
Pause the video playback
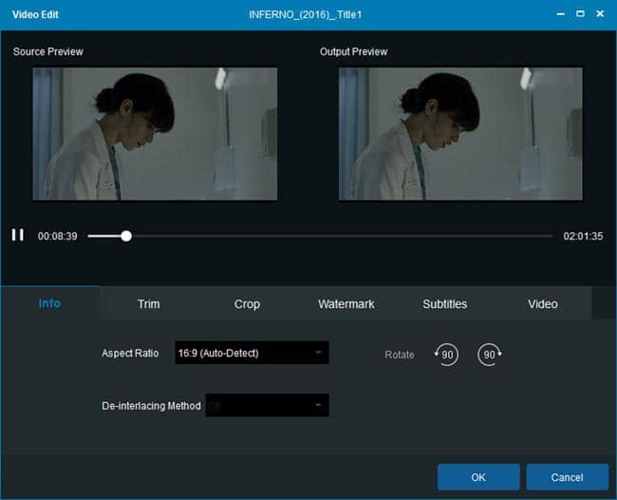click(x=18, y=235)
